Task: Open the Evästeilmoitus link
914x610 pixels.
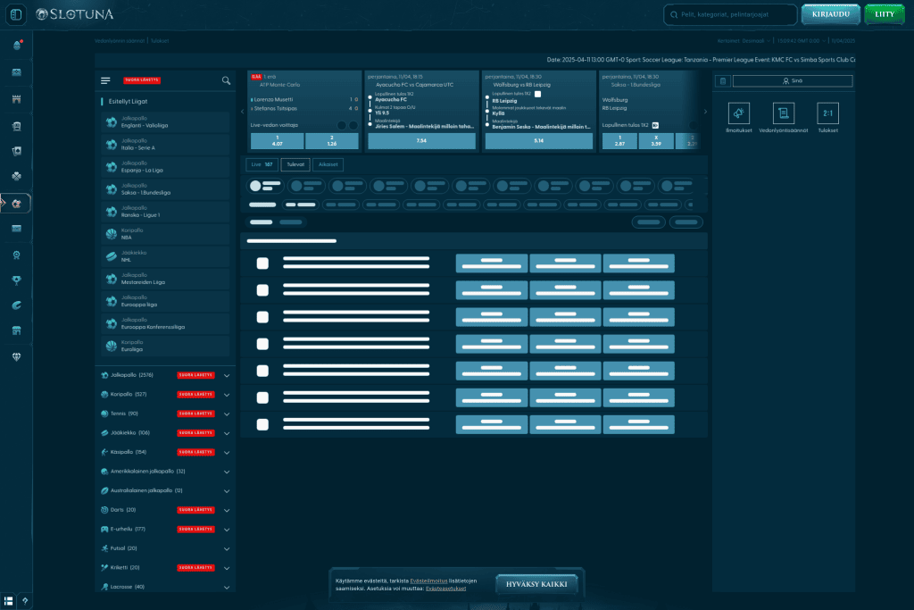Action: pos(428,581)
